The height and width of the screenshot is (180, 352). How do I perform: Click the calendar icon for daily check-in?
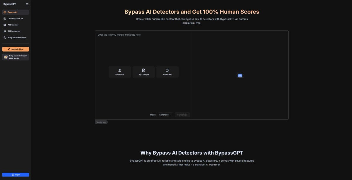[6, 57]
